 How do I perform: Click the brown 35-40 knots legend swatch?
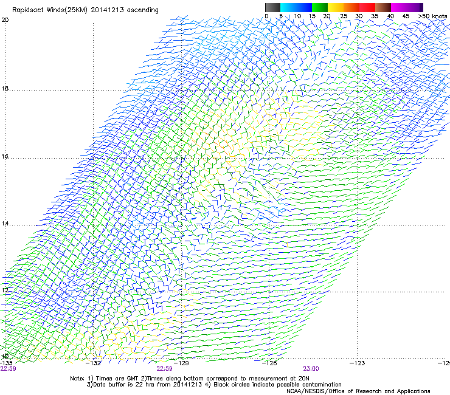[383, 7]
